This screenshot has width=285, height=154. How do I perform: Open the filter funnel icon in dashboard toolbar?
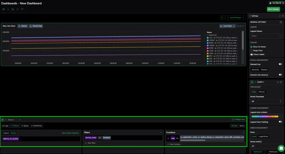point(22,9)
